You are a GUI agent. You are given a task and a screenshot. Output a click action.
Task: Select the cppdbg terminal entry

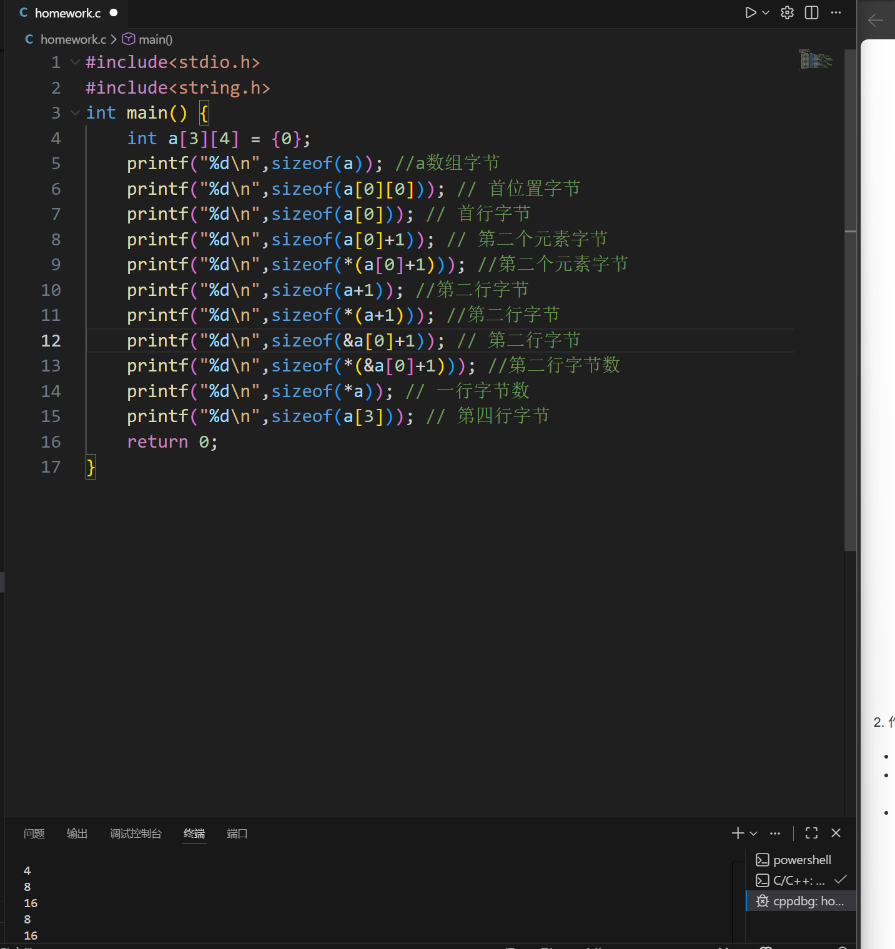point(801,901)
